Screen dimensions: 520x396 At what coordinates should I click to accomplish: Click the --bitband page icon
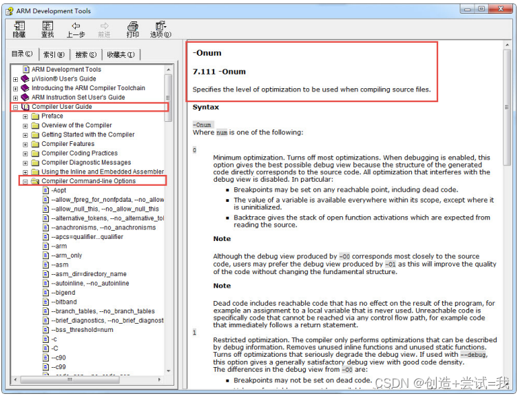pos(45,302)
